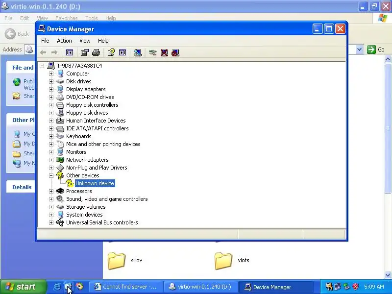Switch to virtio-win-0.1.240 (D:) taskbar button

pyautogui.click(x=201, y=287)
